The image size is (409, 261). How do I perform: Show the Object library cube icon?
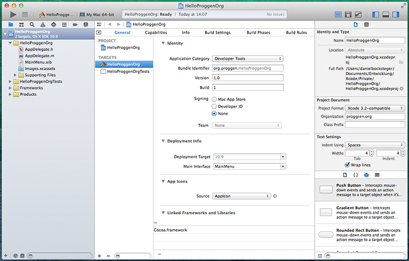point(366,175)
